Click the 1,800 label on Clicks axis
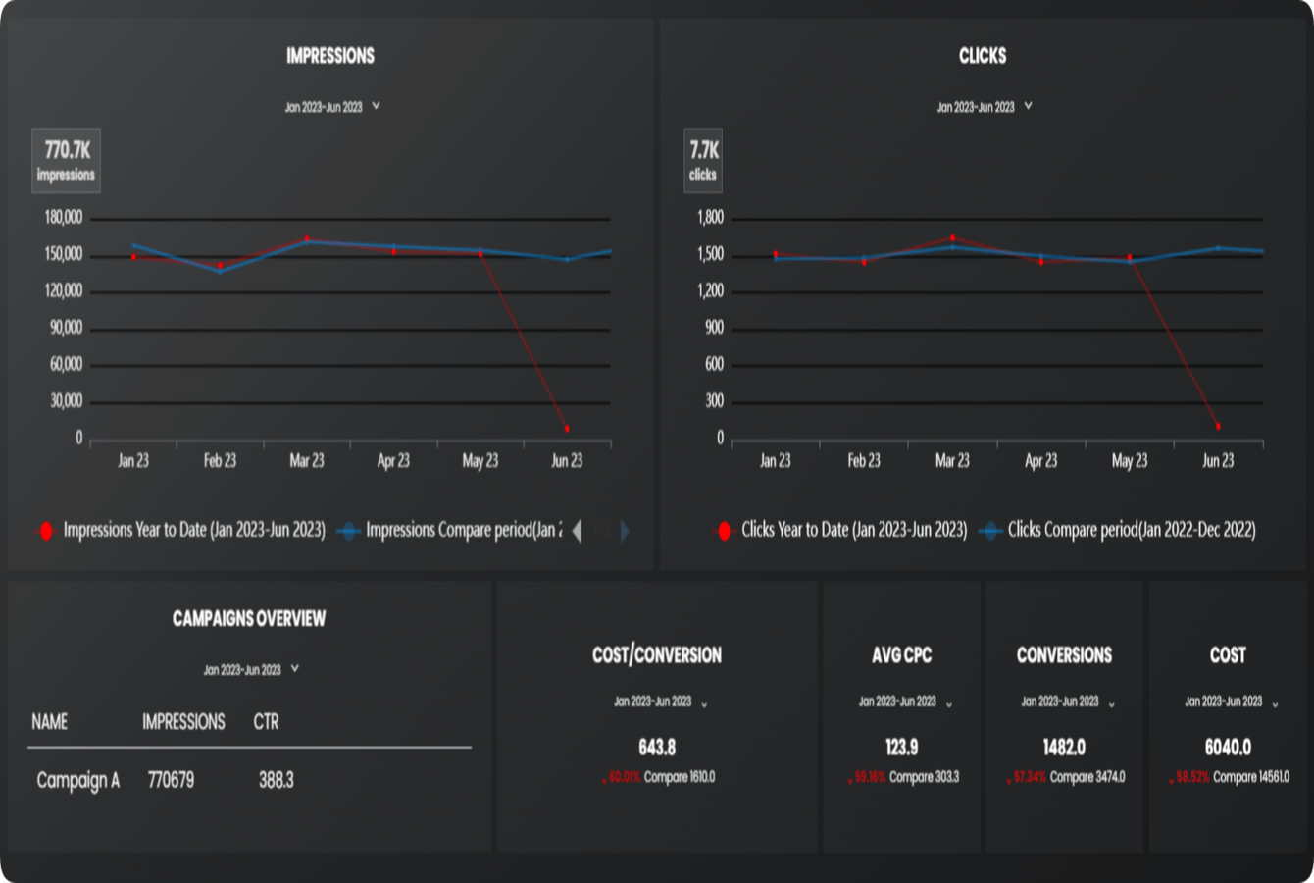Image resolution: width=1314 pixels, height=883 pixels. [710, 218]
